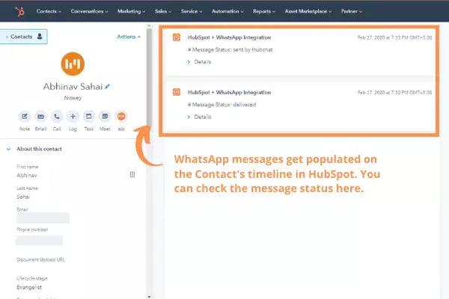449x299 pixels.
Task: Click the details icon beside First name
Action: 132,174
